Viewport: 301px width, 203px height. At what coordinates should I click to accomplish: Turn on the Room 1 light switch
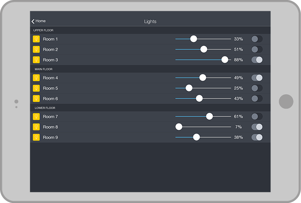point(257,39)
